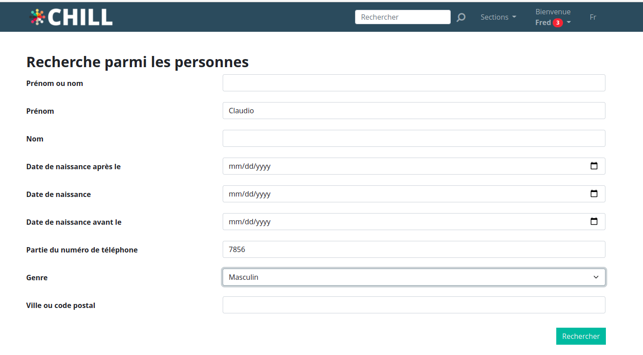643x355 pixels.
Task: Focus the header Rechercher search box
Action: (x=402, y=17)
